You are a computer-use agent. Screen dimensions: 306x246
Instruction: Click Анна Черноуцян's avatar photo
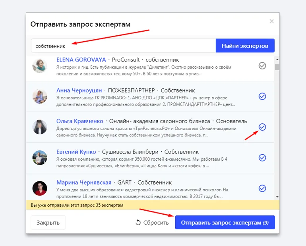pos(40,96)
